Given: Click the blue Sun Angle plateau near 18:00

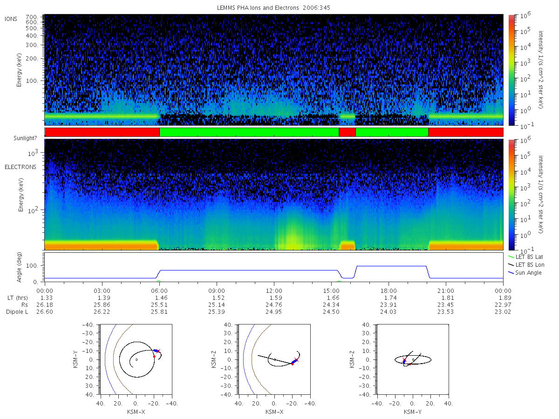Looking at the screenshot, I should pyautogui.click(x=391, y=266).
